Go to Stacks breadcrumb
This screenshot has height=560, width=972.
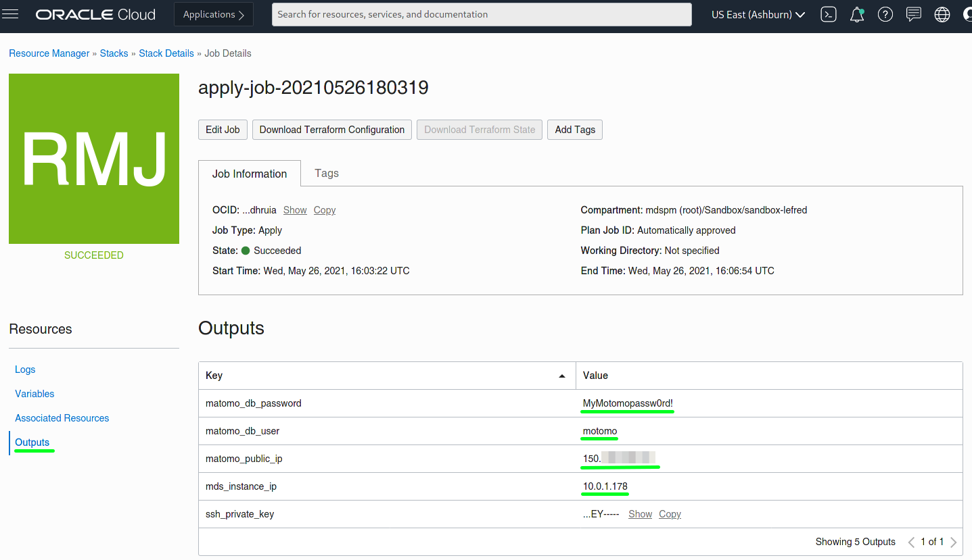[114, 53]
